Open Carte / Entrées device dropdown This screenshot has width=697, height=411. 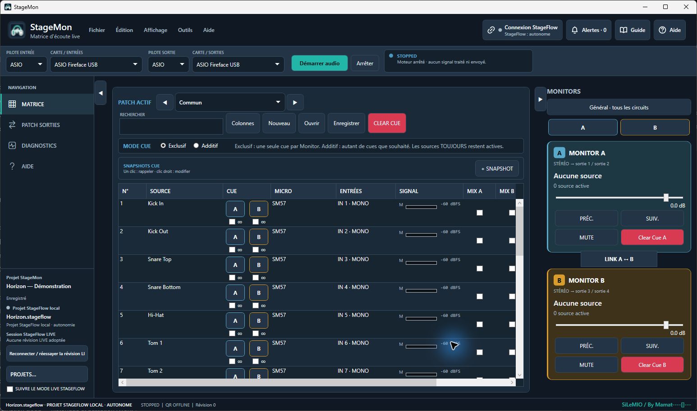[x=96, y=64]
